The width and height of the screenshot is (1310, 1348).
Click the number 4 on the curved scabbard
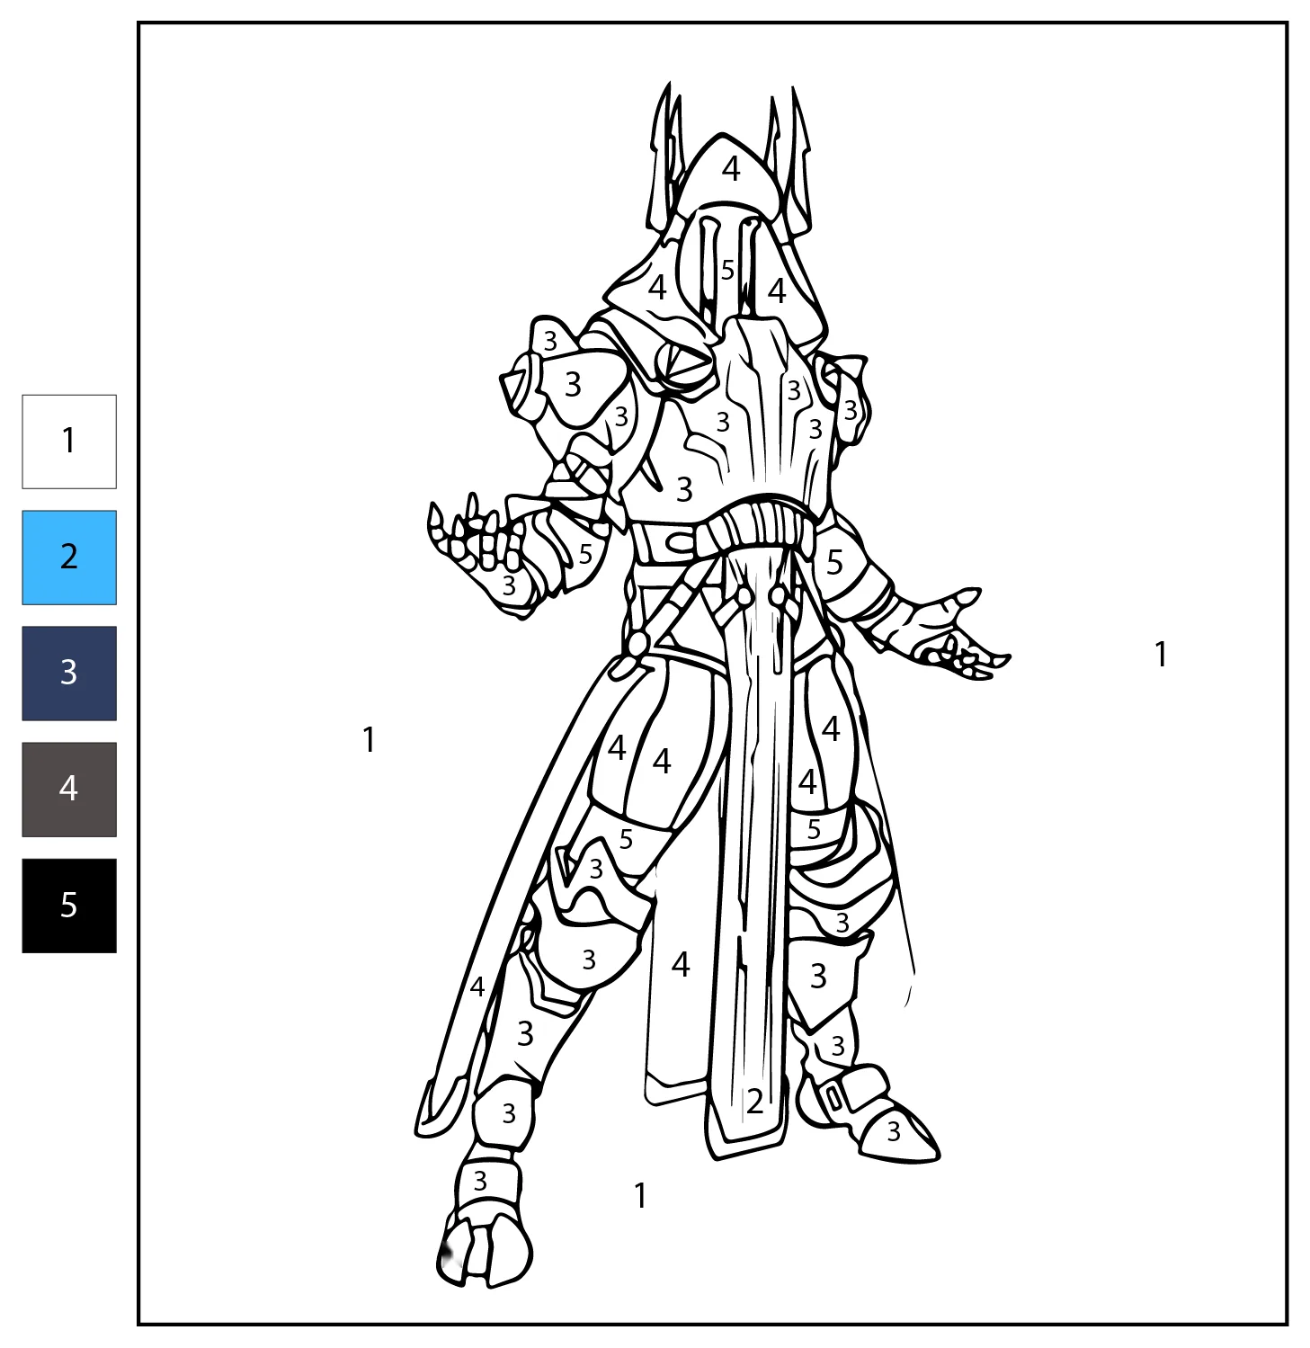tap(477, 987)
